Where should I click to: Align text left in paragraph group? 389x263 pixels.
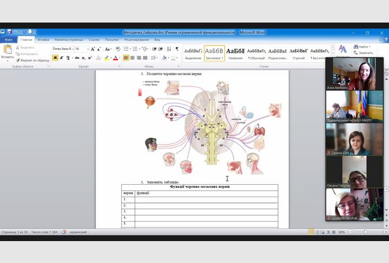pos(126,58)
